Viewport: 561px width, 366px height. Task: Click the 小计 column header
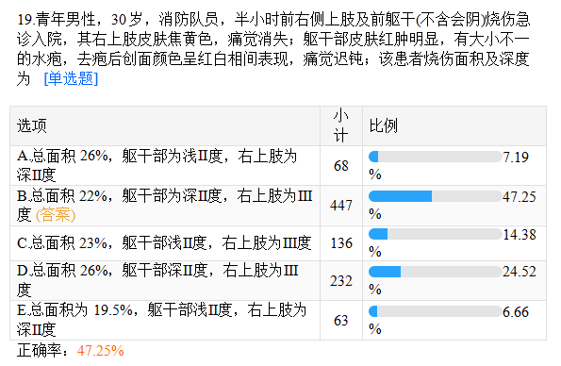point(341,125)
